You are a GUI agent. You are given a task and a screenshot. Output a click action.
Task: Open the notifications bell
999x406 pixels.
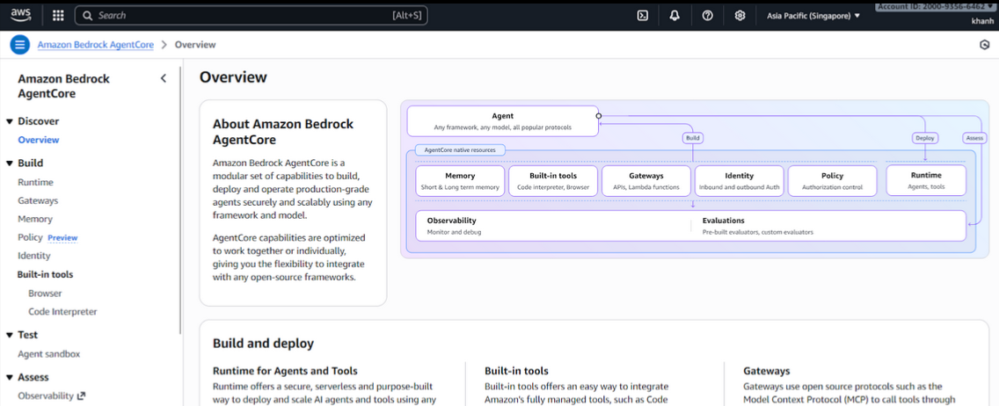pyautogui.click(x=675, y=15)
